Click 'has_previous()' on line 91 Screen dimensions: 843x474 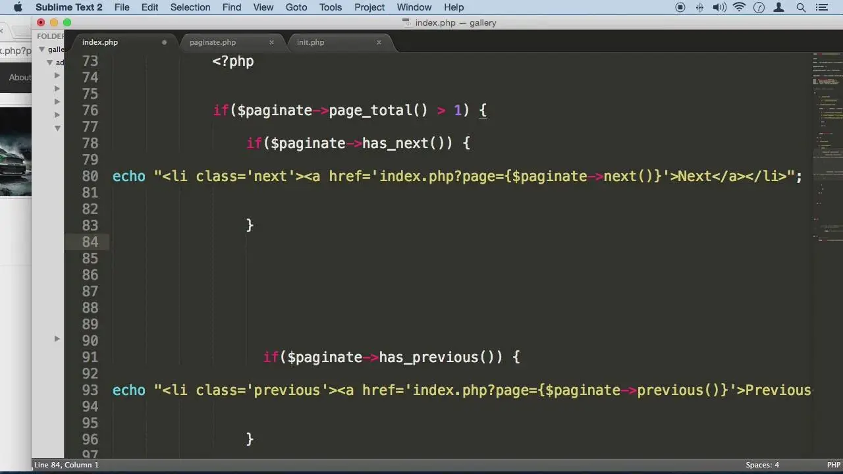coord(437,357)
